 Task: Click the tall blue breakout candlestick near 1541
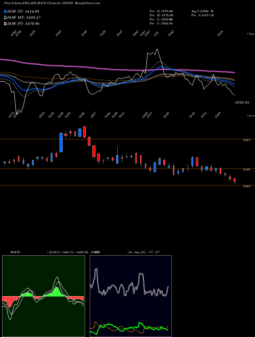tap(61, 142)
